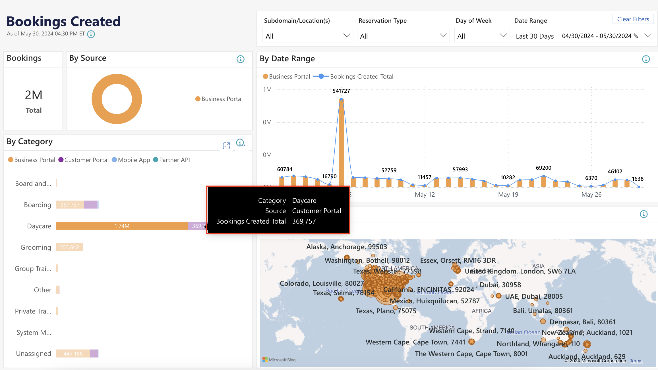
Task: Toggle Mobile App legend item
Action: coord(131,160)
